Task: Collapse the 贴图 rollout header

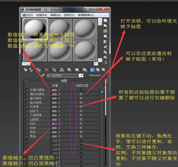Action: coord(64,81)
